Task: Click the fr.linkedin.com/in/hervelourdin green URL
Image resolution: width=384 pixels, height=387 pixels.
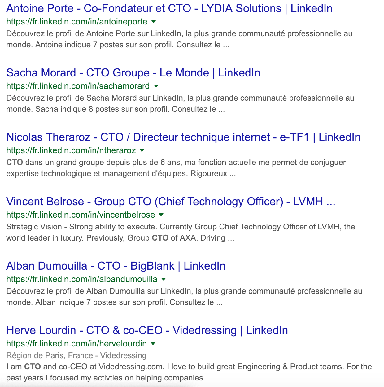Action: pos(76,344)
